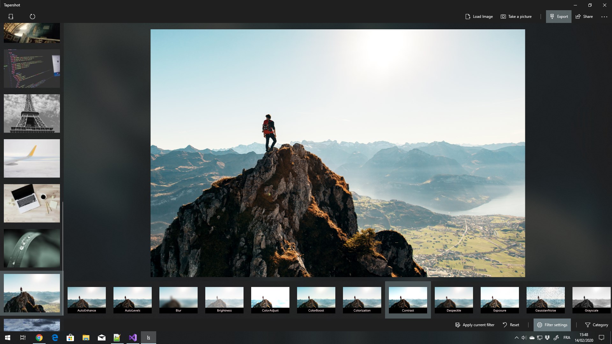Viewport: 612px width, 344px height.
Task: Choose the GaussianNoise filter
Action: click(545, 300)
